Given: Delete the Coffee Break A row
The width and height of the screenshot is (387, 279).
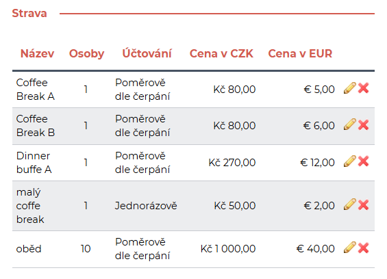Looking at the screenshot, I should [x=363, y=88].
